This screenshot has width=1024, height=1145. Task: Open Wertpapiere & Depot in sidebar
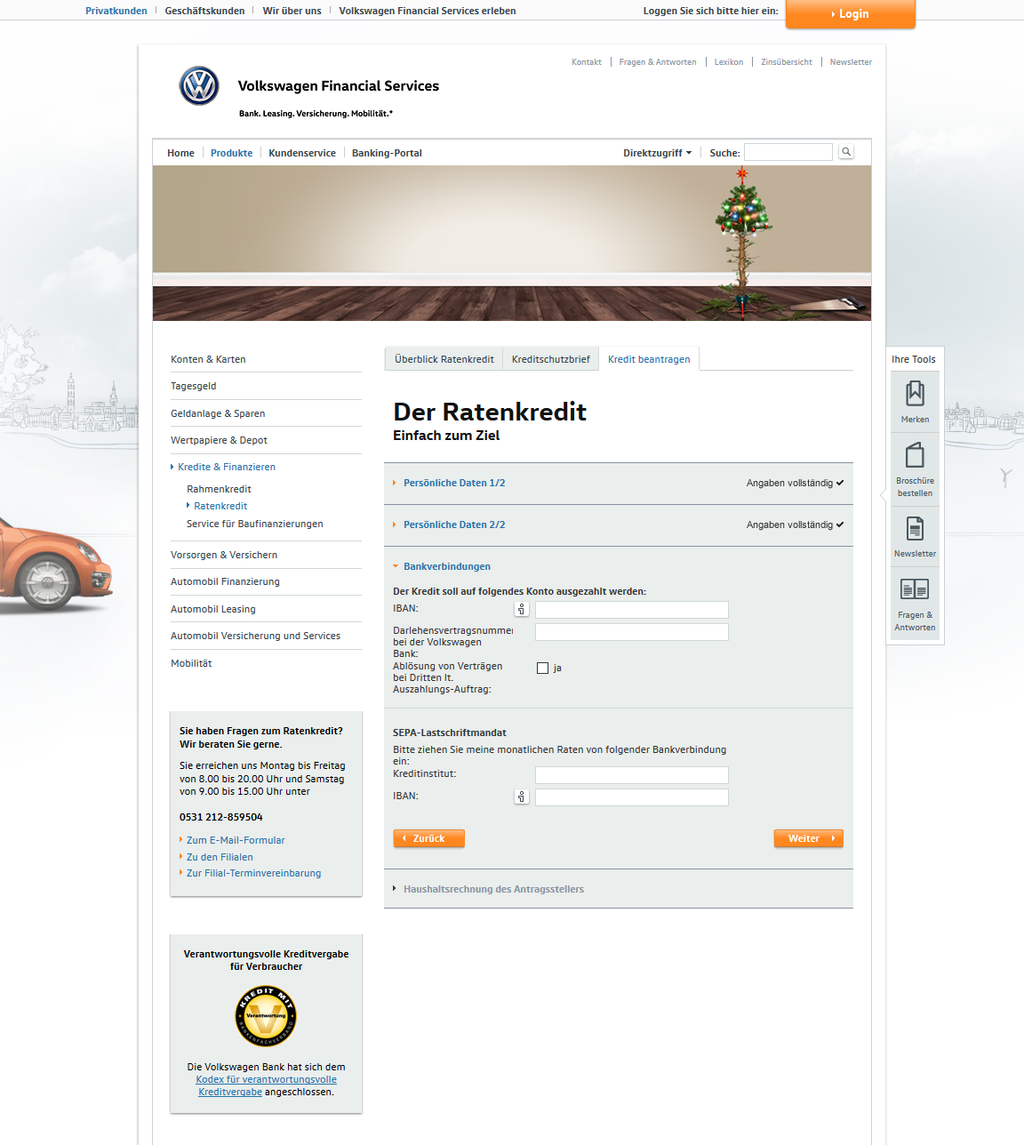(x=219, y=440)
